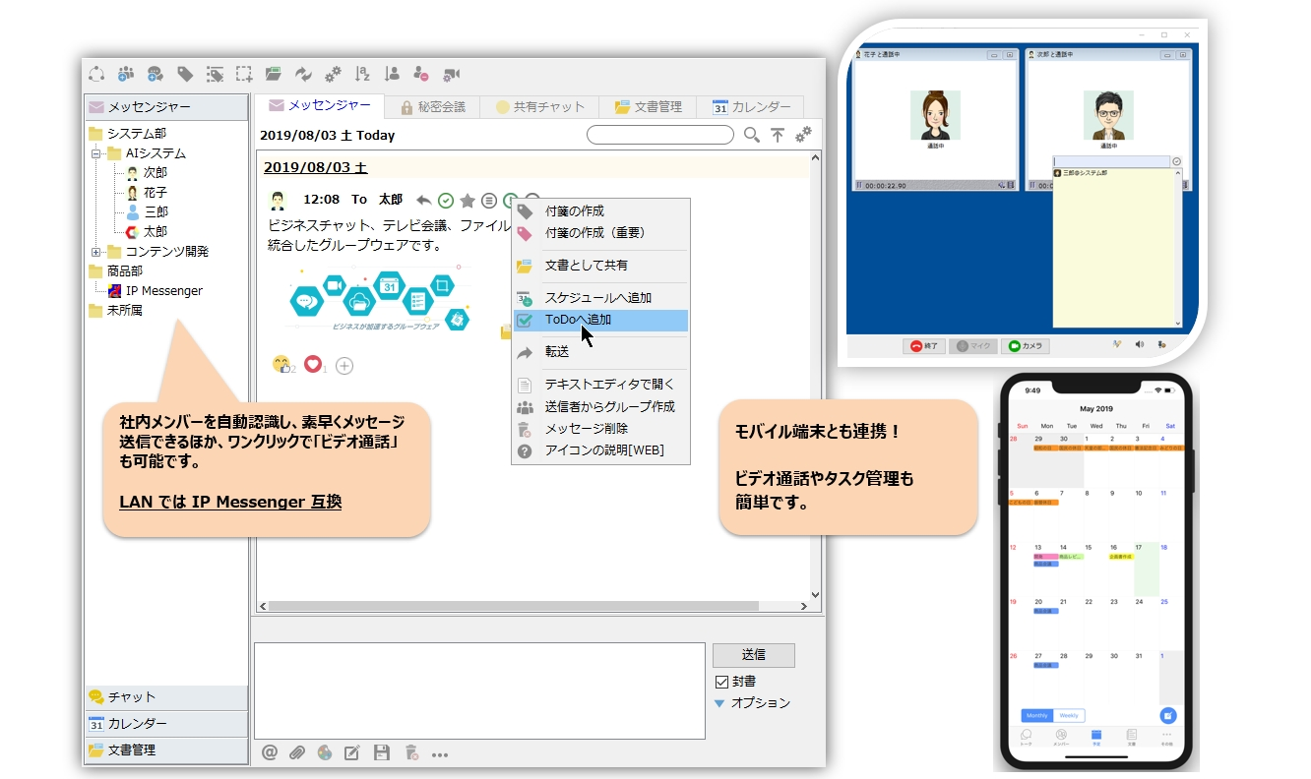Click the @ mention icon below message box
This screenshot has width=1311, height=779.
[270, 753]
